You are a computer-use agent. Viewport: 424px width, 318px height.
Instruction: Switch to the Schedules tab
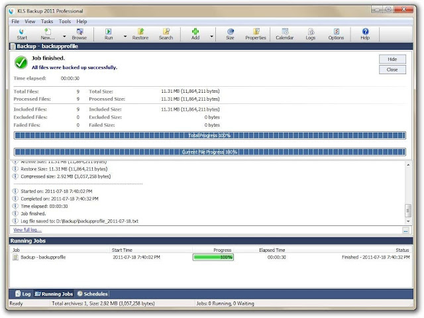93,293
